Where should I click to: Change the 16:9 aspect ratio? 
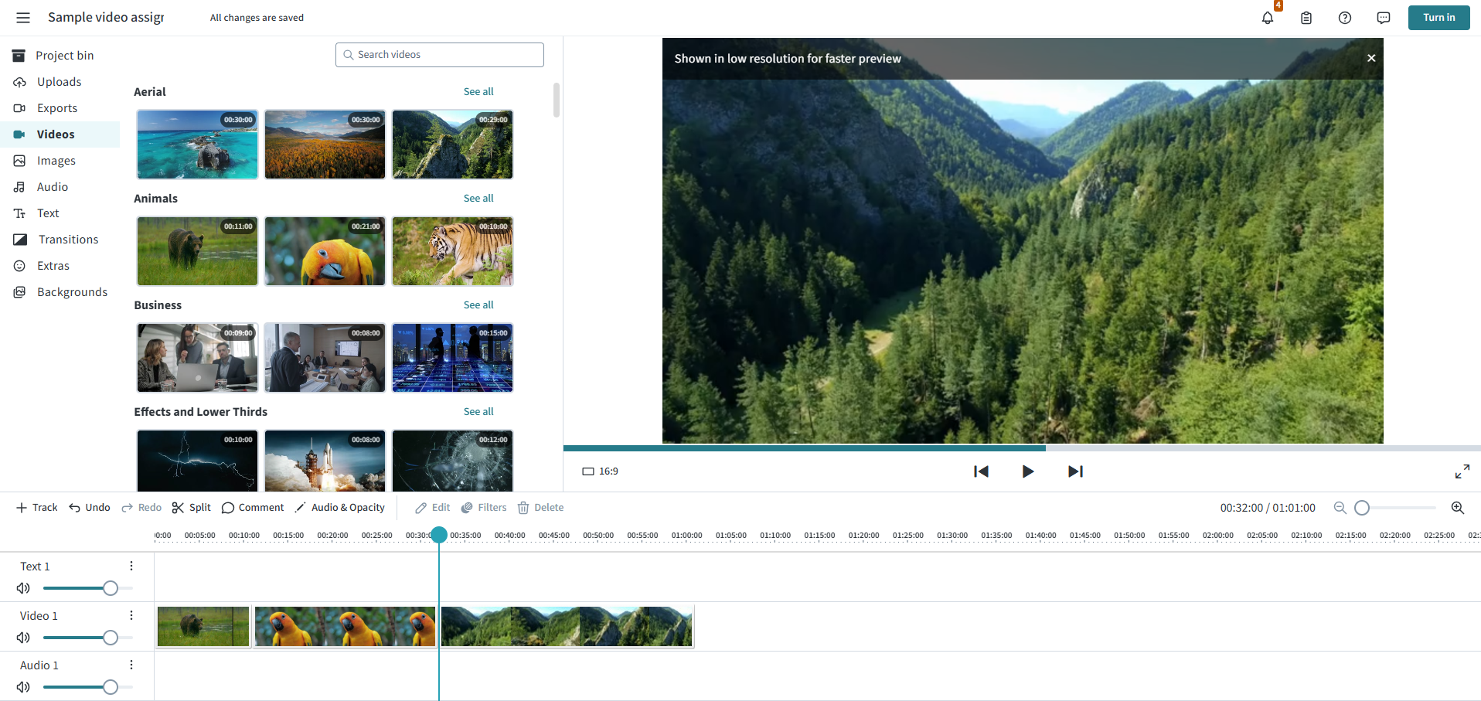pyautogui.click(x=600, y=471)
